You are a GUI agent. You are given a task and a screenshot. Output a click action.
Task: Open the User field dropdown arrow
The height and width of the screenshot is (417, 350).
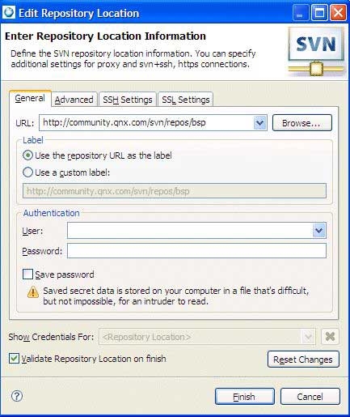319,231
